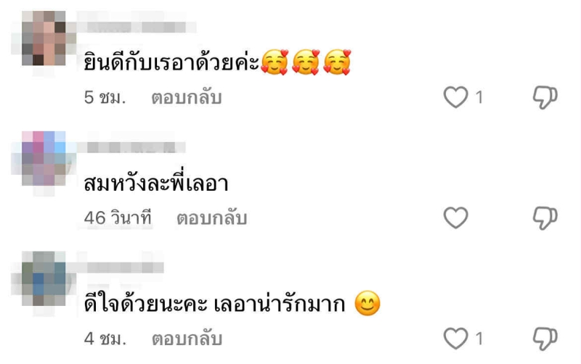The height and width of the screenshot is (364, 581).
Task: Open the avatar beside "ดีใจด้วยนะคะ" comment
Action: click(x=44, y=278)
